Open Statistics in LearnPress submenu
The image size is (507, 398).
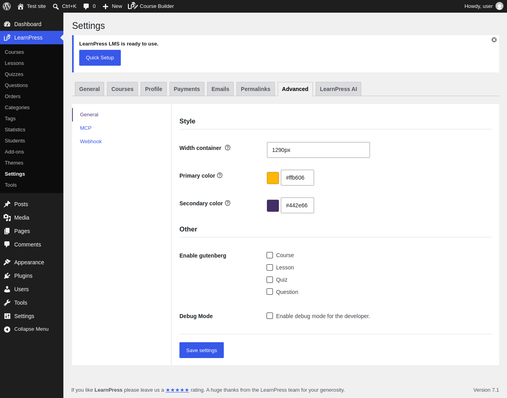[15, 130]
